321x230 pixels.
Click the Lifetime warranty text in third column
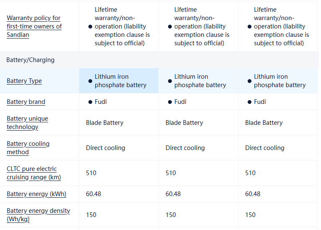(281, 26)
